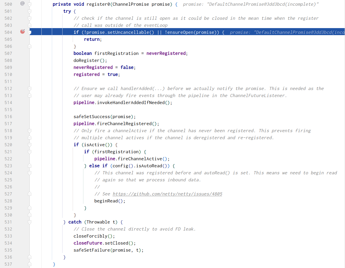The width and height of the screenshot is (345, 268).
Task: Click fold end marker at line 536
Action: 29,257
